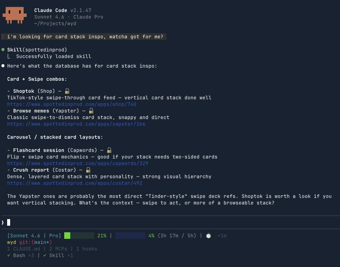Screen dimensions: 340x267
Task: Focus the command prompt input cursor
Action: click(x=9, y=222)
